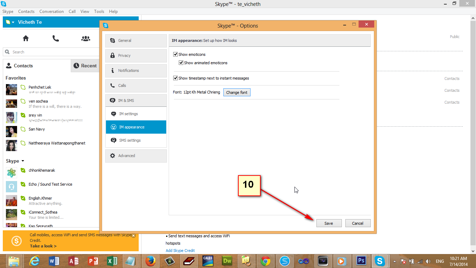This screenshot has width=476, height=268.
Task: Open the Skype menu in menu bar
Action: coord(8,12)
